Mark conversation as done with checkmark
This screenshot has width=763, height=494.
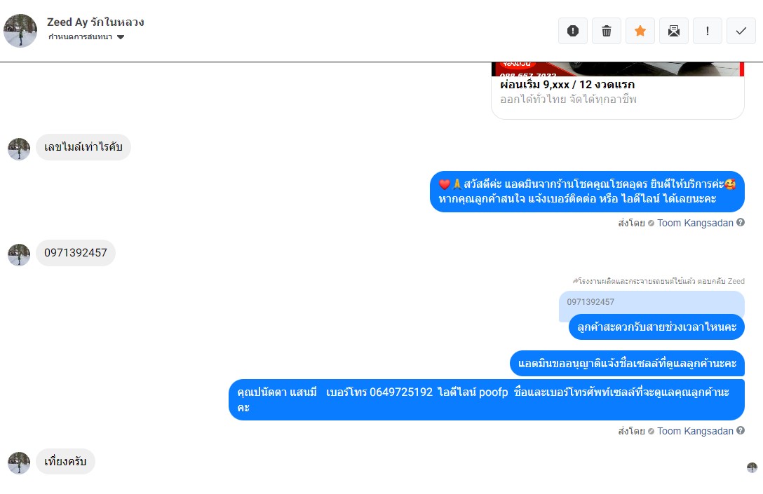point(741,31)
